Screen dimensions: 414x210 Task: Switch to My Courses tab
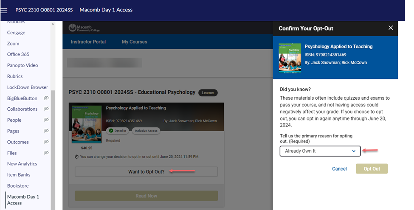click(x=135, y=42)
